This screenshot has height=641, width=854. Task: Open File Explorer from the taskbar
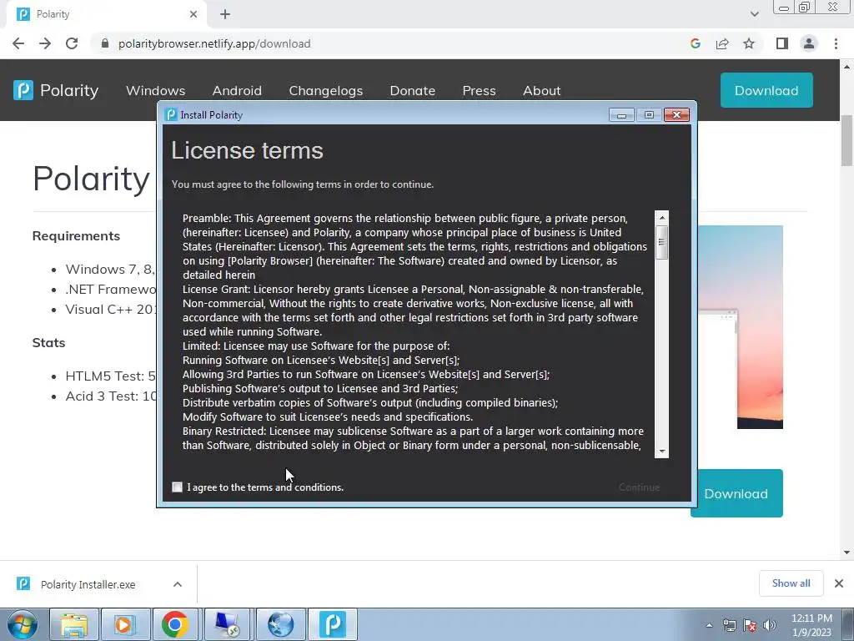(x=73, y=624)
